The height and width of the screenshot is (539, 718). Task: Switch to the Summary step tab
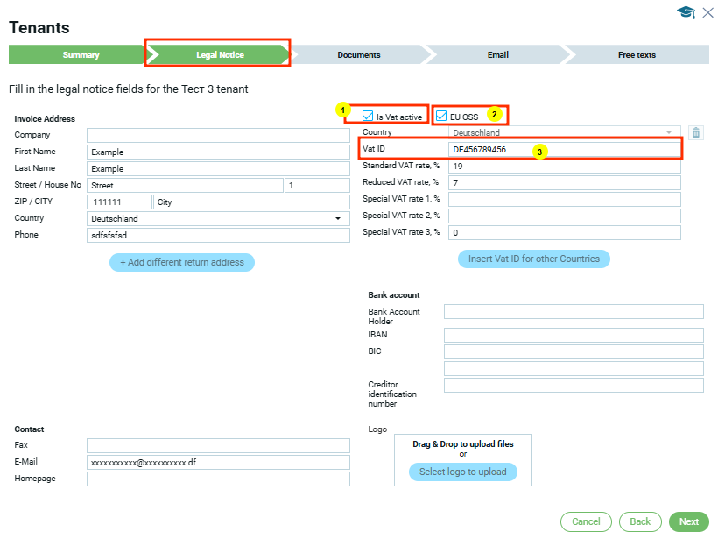click(x=81, y=55)
